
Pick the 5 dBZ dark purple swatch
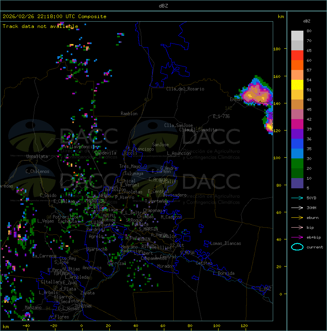297,183
